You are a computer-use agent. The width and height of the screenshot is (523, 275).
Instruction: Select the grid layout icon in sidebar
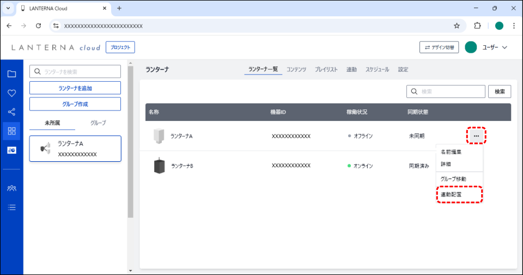pyautogui.click(x=11, y=131)
